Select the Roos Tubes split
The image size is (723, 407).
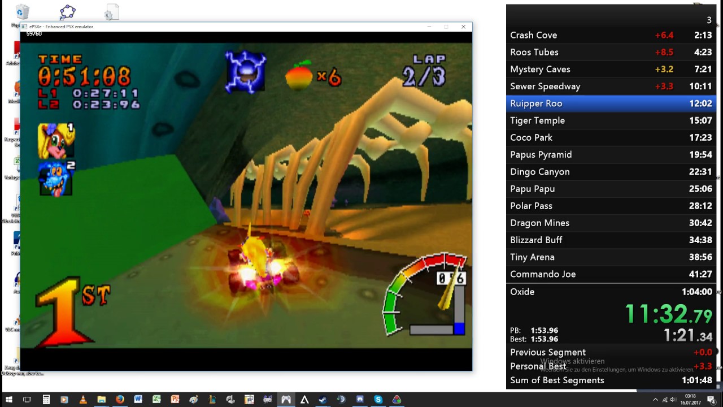point(611,52)
